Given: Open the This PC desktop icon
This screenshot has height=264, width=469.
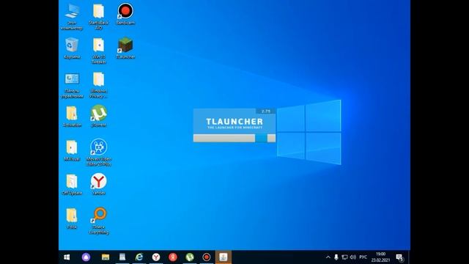Looking at the screenshot, I should [72, 16].
